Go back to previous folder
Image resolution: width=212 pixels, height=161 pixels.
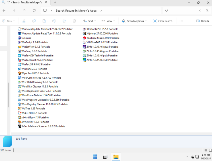tap(4, 11)
